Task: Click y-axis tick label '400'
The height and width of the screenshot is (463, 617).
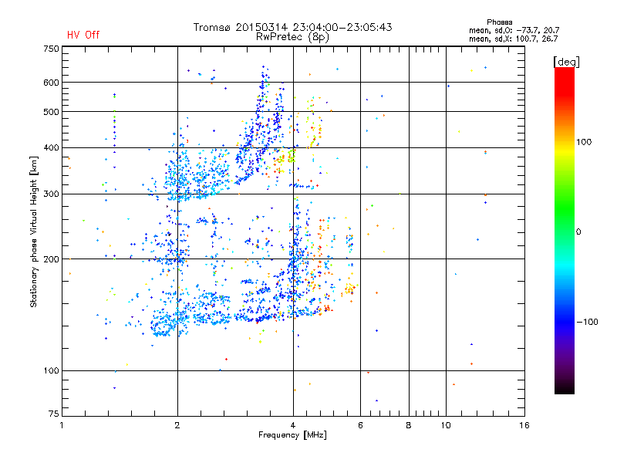Action: (x=51, y=148)
